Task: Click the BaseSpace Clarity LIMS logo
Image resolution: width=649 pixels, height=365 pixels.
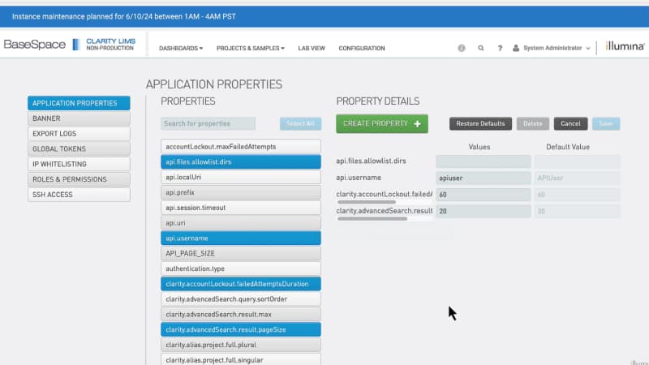Action: (x=70, y=45)
